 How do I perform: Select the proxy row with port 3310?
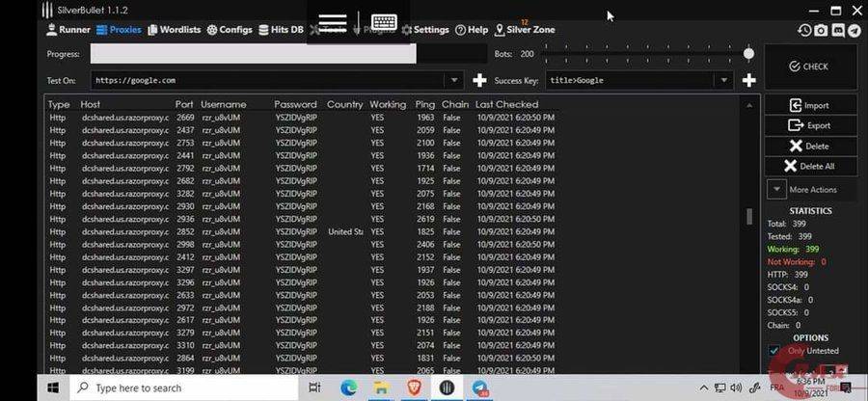(x=302, y=346)
